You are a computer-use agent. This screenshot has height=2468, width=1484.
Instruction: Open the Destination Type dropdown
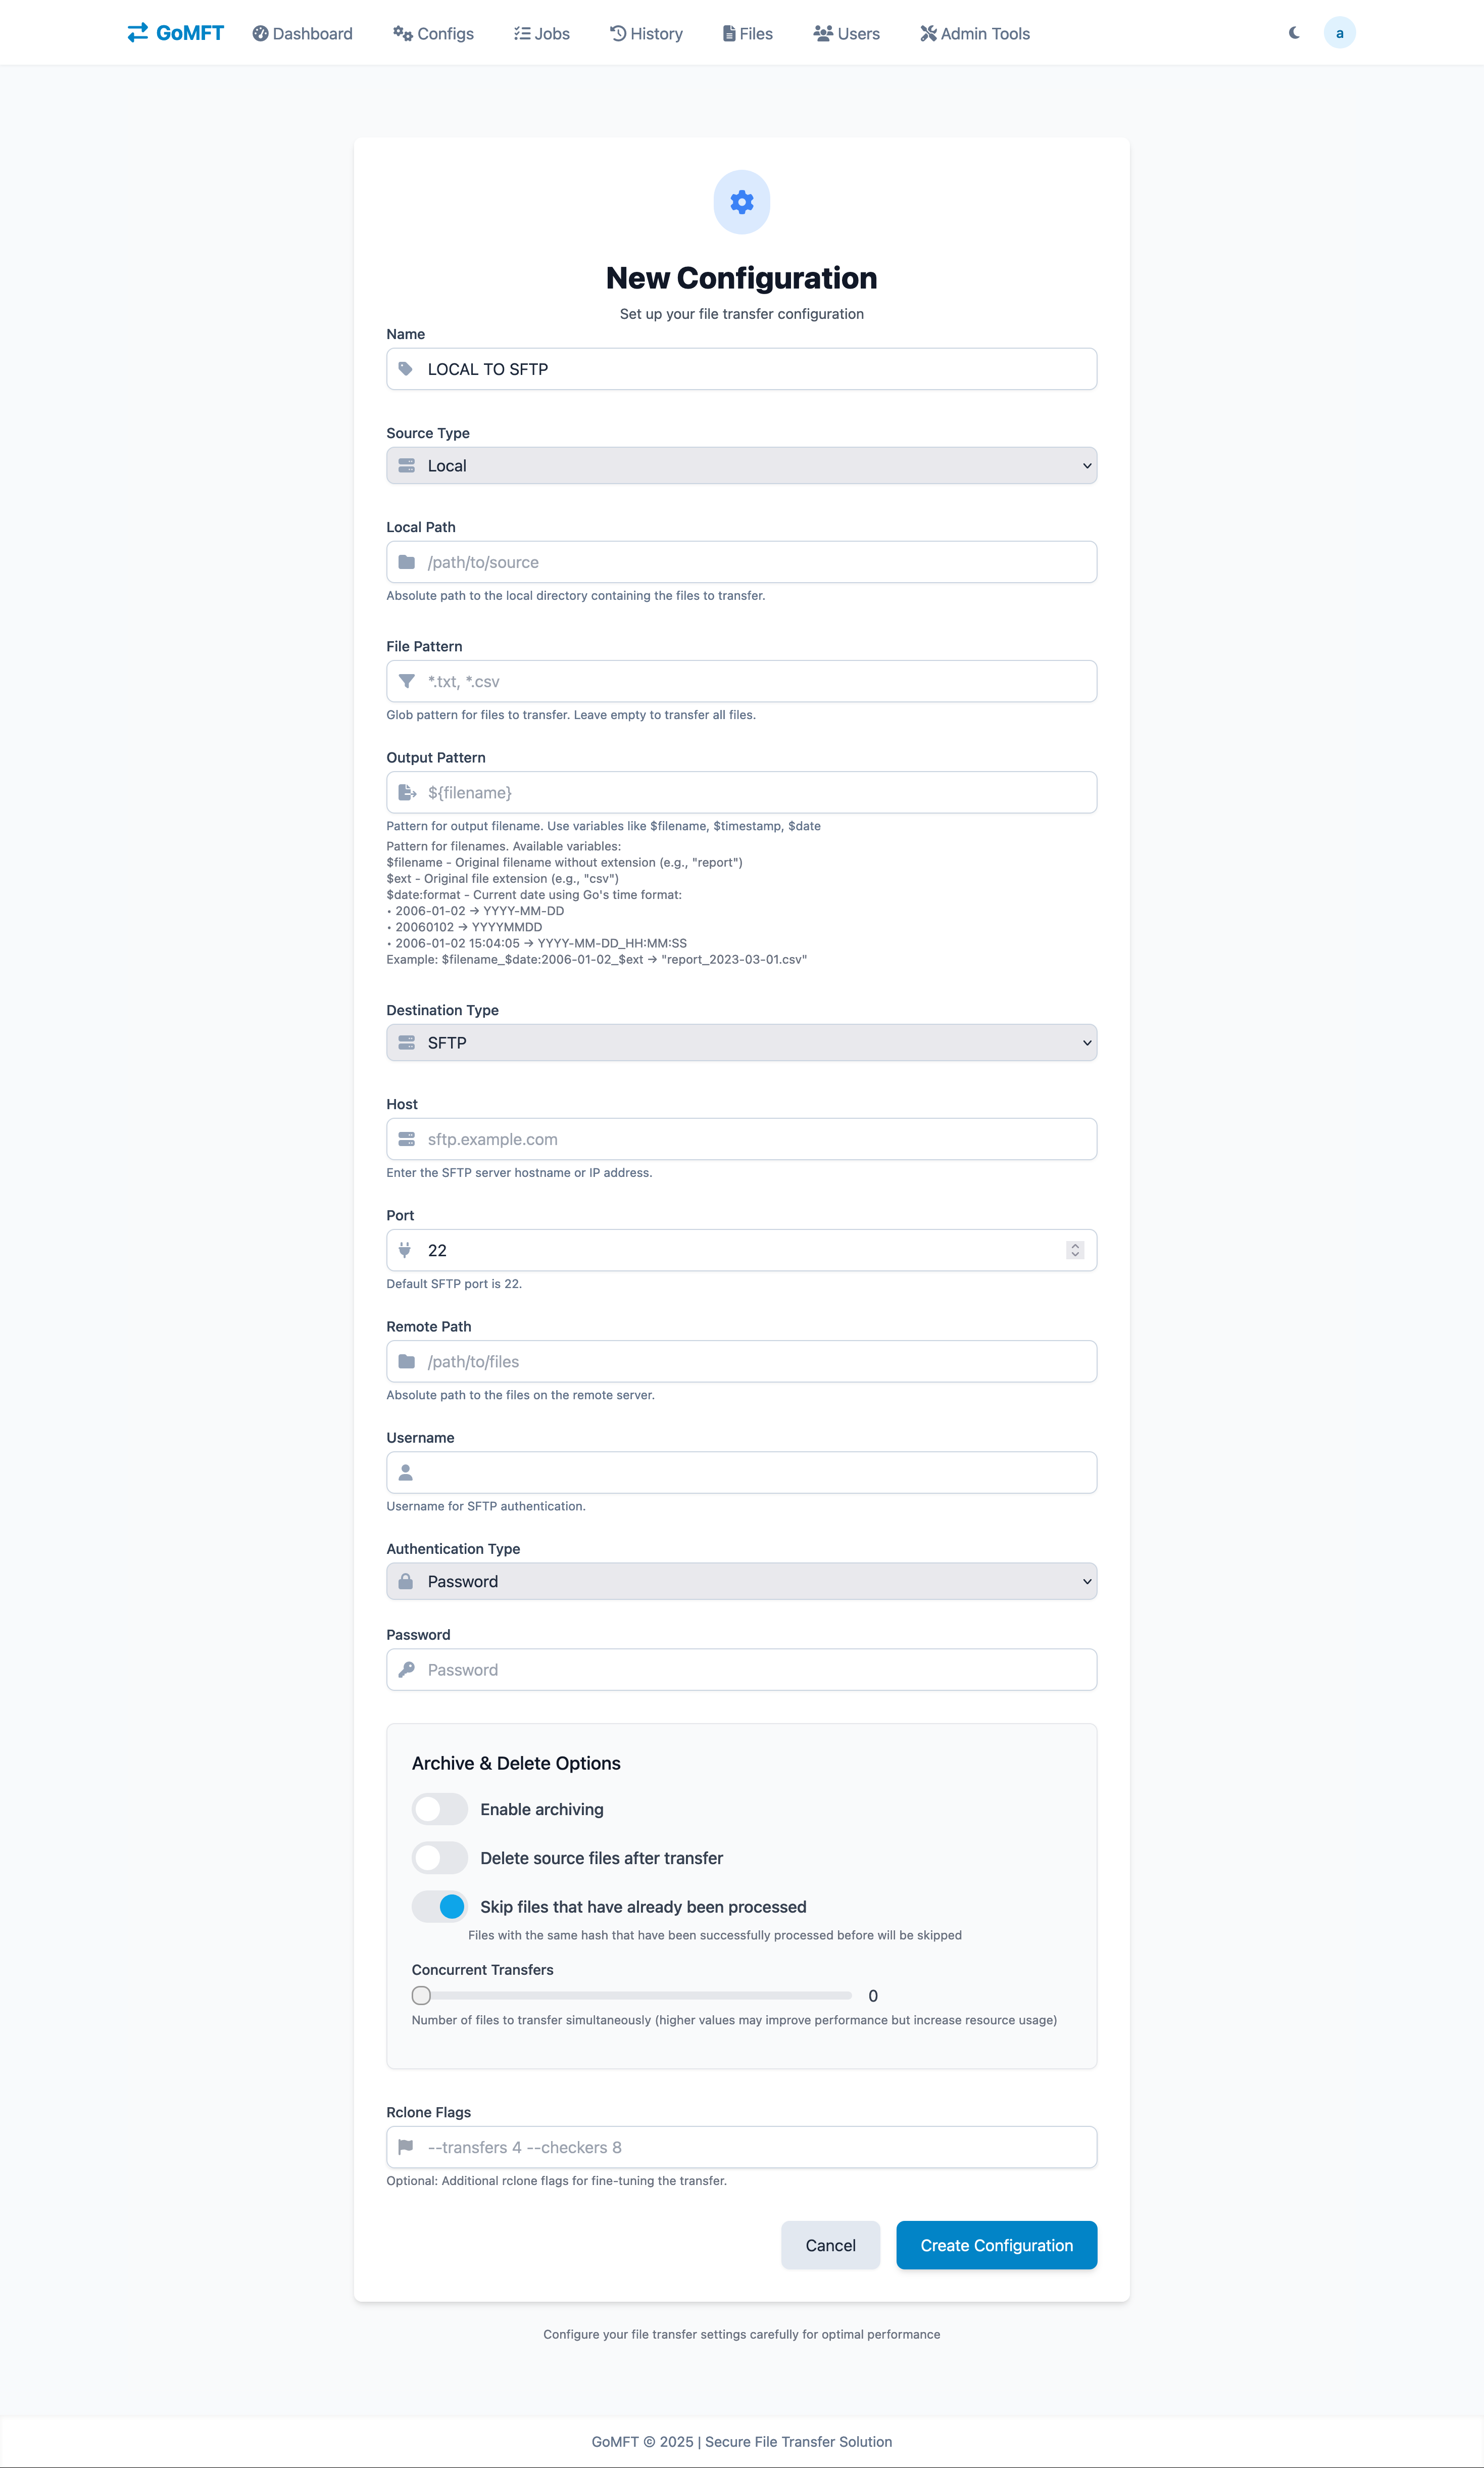pos(741,1042)
